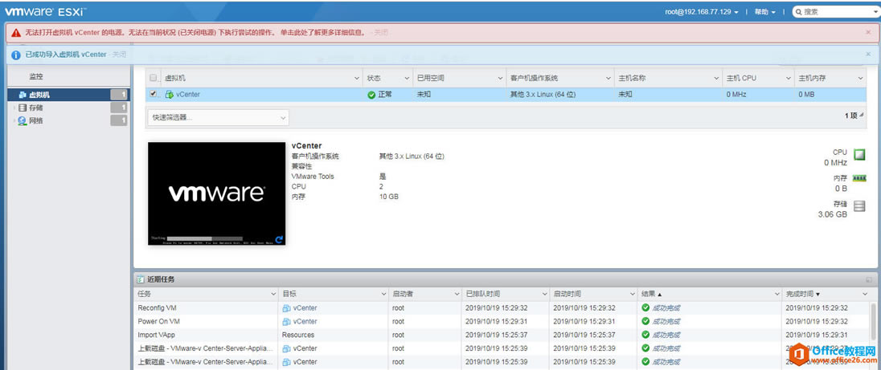Open the 帮助 help dropdown
Viewport: 881px width, 370px height.
pos(764,12)
